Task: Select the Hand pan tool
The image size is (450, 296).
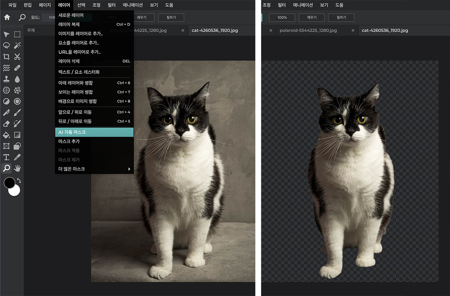Action: (x=17, y=168)
